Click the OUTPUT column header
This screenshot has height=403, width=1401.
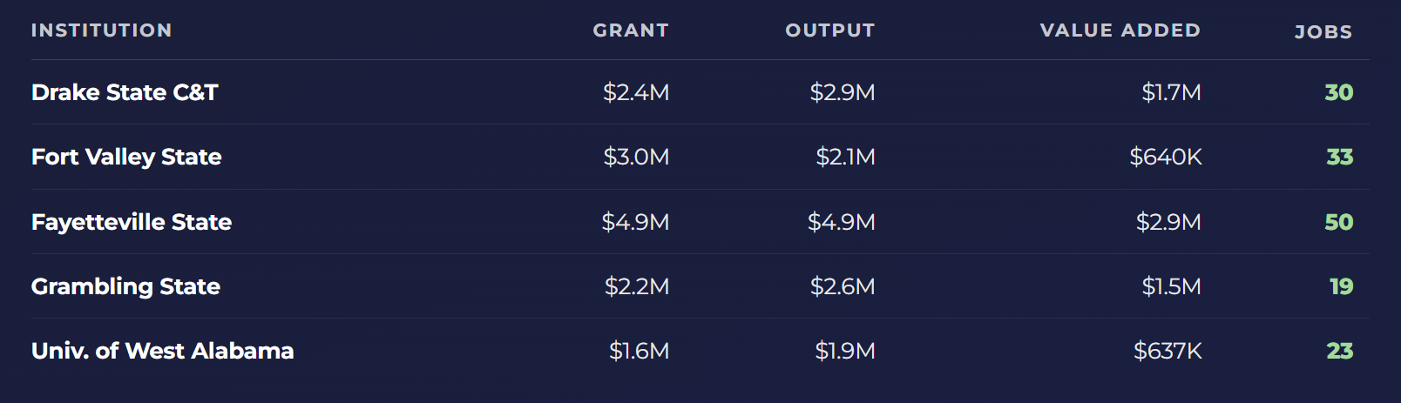[x=829, y=30]
